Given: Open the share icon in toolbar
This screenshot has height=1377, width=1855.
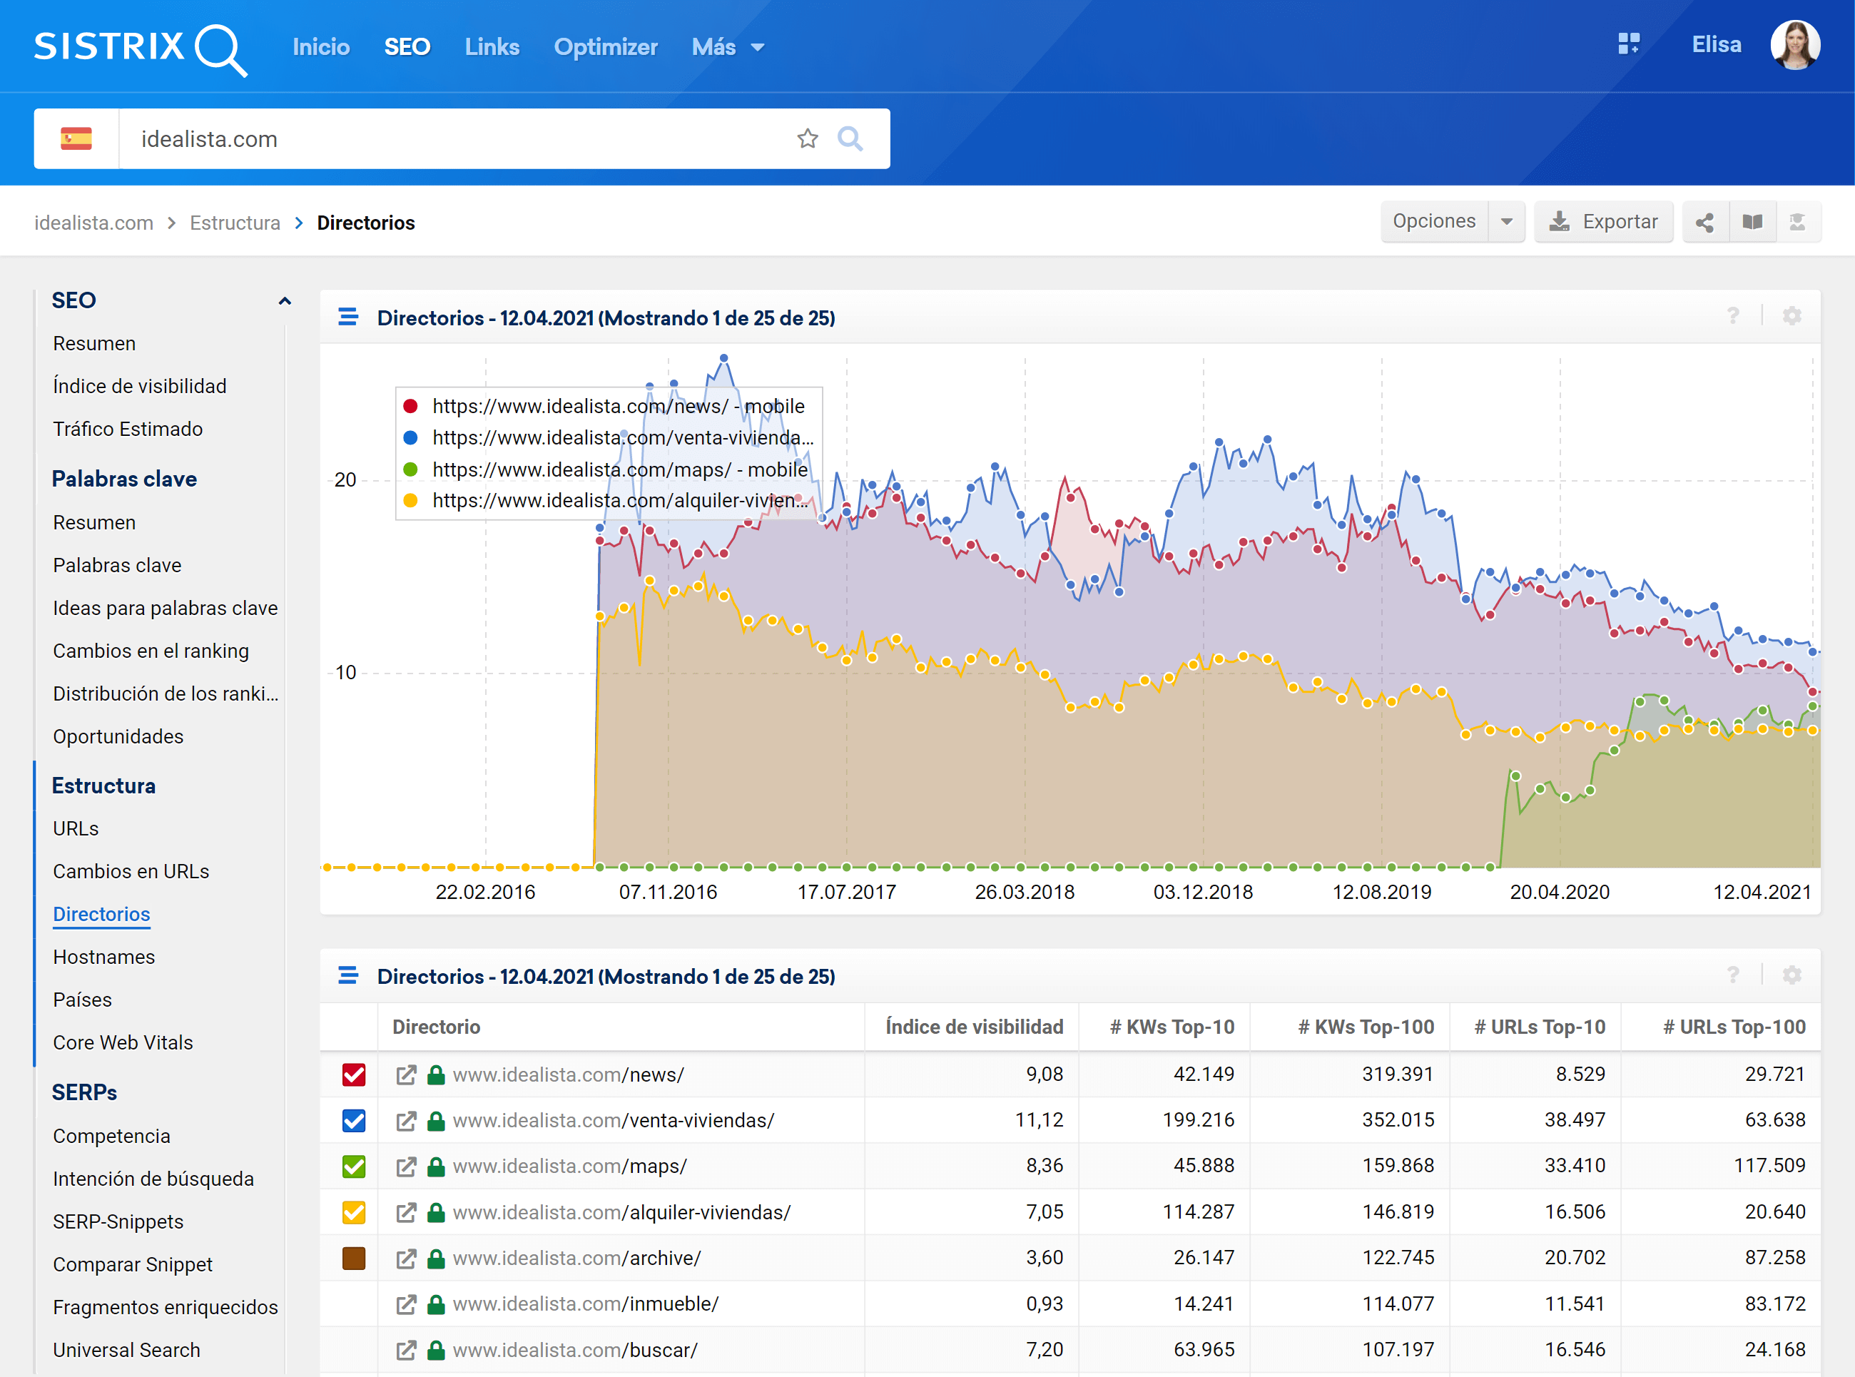Looking at the screenshot, I should (x=1705, y=222).
